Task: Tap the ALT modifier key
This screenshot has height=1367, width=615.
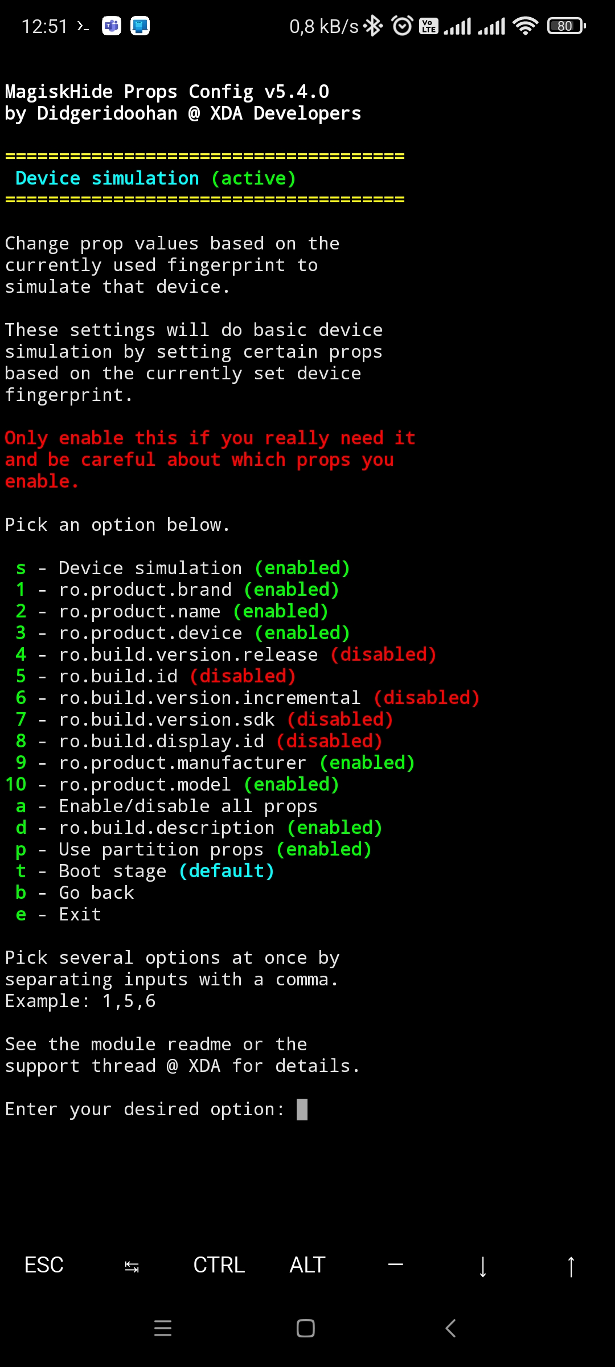Action: (x=307, y=1265)
